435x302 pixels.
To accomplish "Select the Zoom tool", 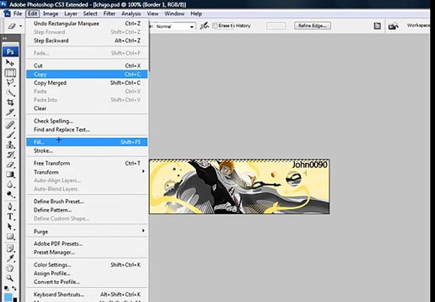I will (x=10, y=278).
